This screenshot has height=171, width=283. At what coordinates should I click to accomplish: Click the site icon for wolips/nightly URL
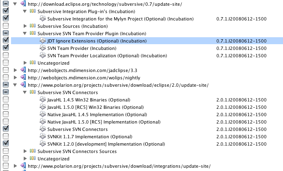point(23,77)
